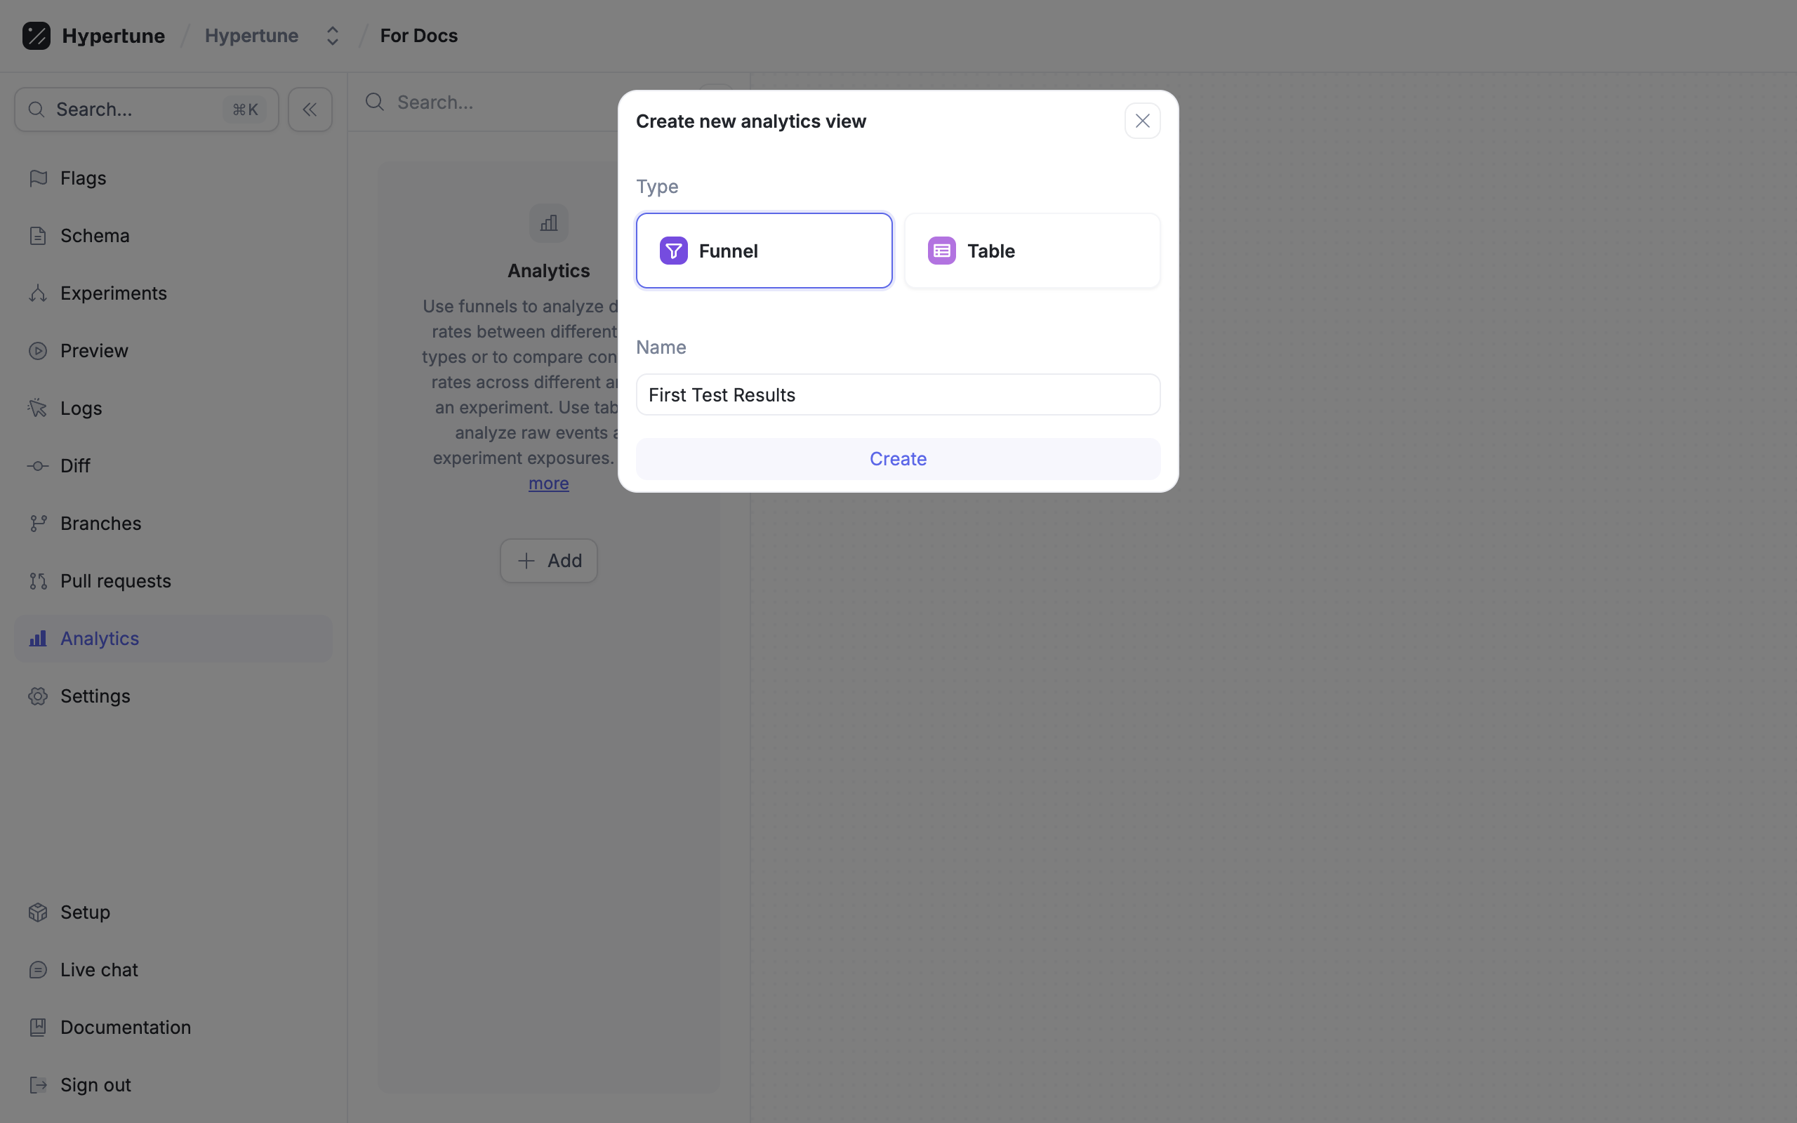Open the Documentation link

(126, 1027)
